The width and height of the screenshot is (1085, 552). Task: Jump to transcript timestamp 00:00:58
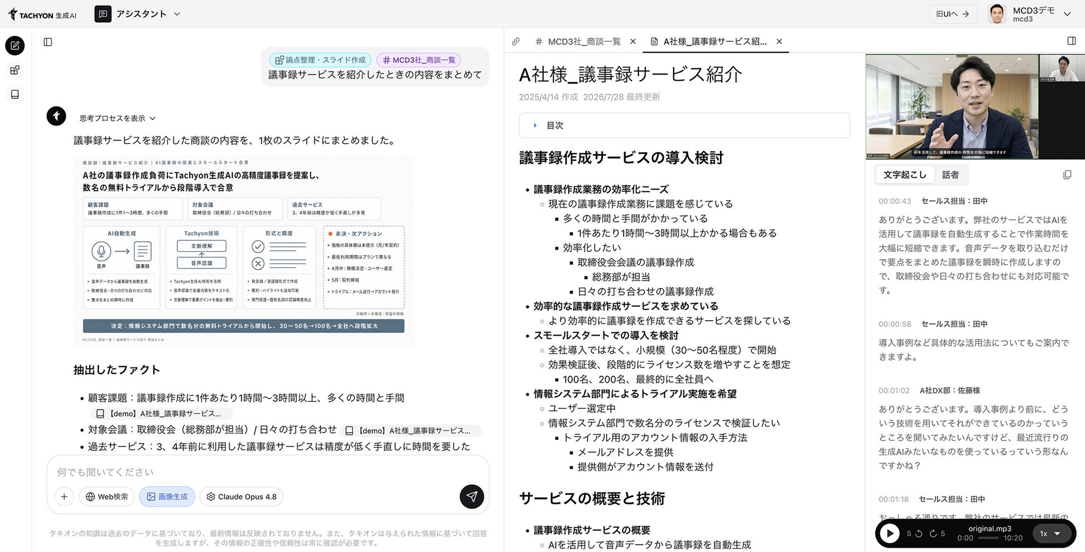coord(895,324)
